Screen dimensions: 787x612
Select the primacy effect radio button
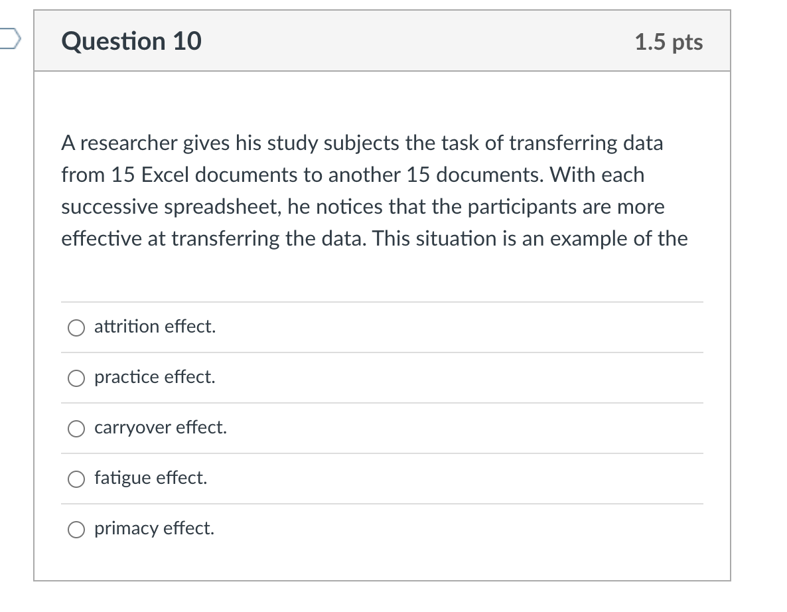coord(76,530)
